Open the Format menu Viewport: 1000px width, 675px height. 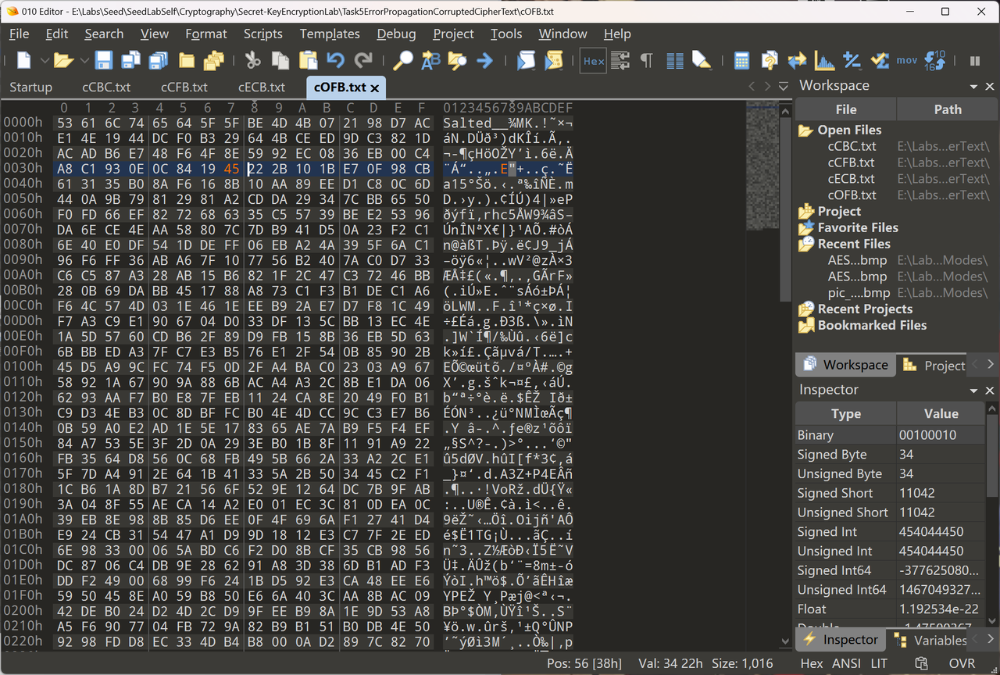click(x=206, y=34)
